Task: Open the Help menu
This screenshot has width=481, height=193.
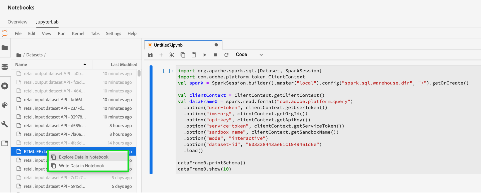Action: [x=132, y=33]
